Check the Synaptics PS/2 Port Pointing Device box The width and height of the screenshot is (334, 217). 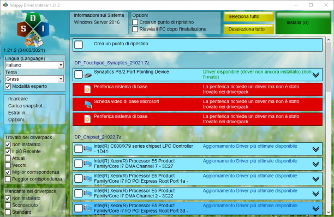(79, 75)
